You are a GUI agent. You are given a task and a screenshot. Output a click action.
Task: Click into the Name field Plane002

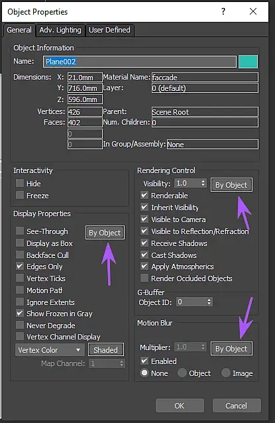coord(139,62)
